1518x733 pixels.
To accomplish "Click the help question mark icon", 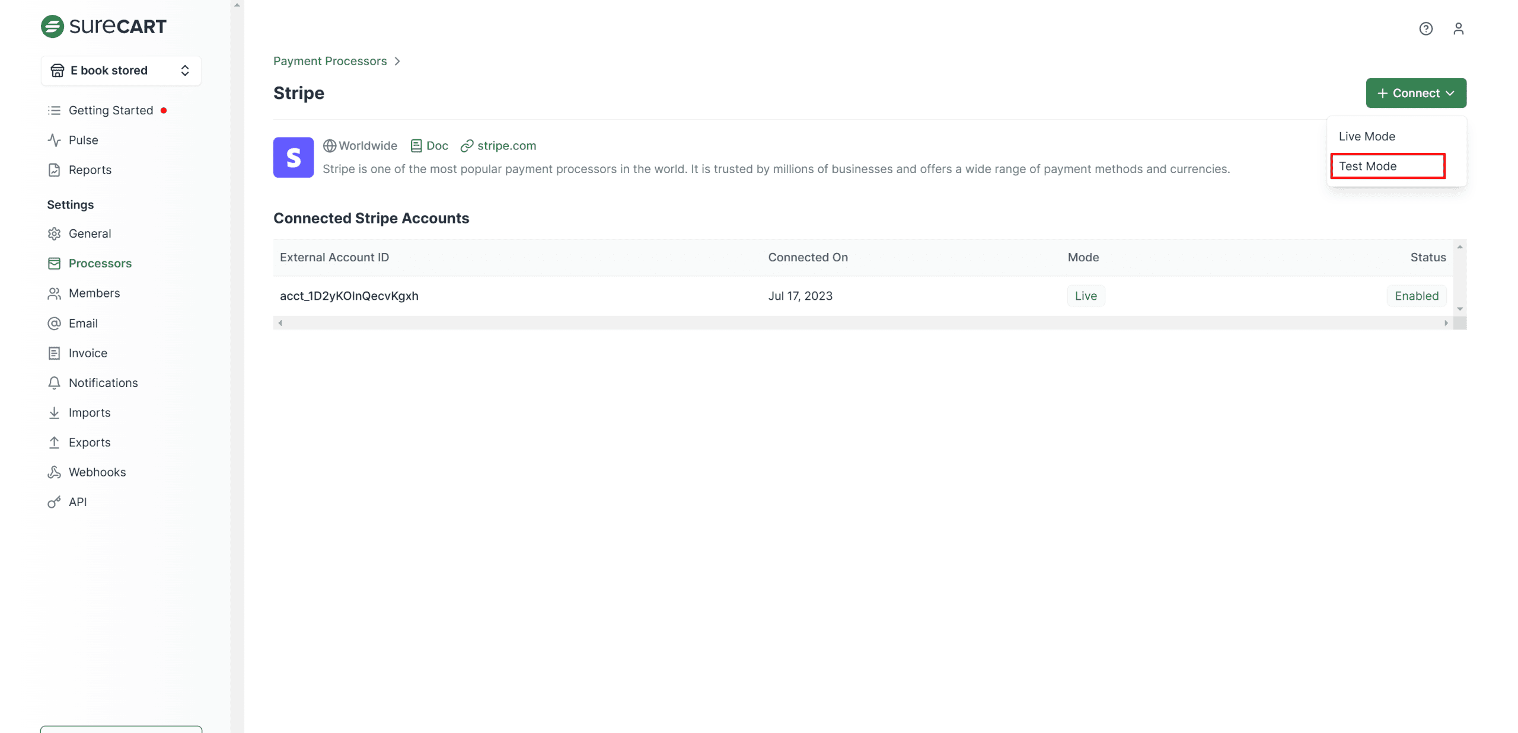I will click(1425, 28).
